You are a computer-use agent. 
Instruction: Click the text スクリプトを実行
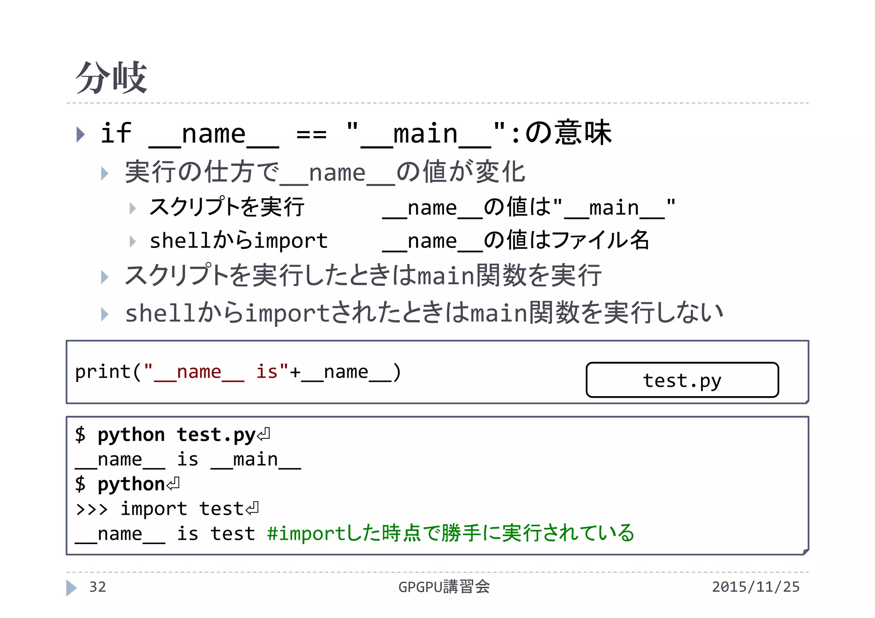pos(227,207)
